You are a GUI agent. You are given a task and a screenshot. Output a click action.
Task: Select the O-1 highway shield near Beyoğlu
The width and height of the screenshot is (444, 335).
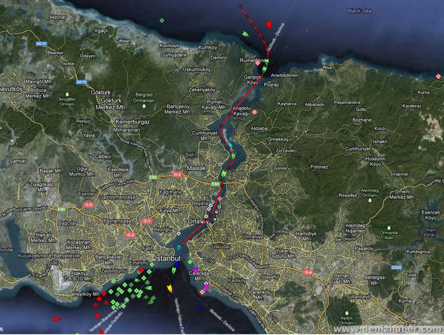pyautogui.click(x=147, y=221)
